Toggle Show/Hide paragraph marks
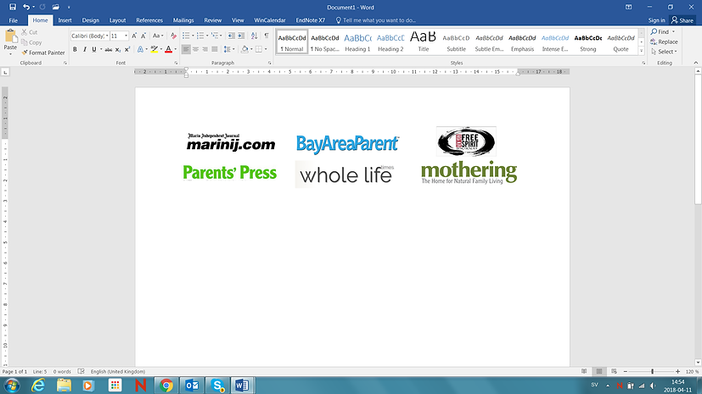Image resolution: width=702 pixels, height=394 pixels. (267, 36)
